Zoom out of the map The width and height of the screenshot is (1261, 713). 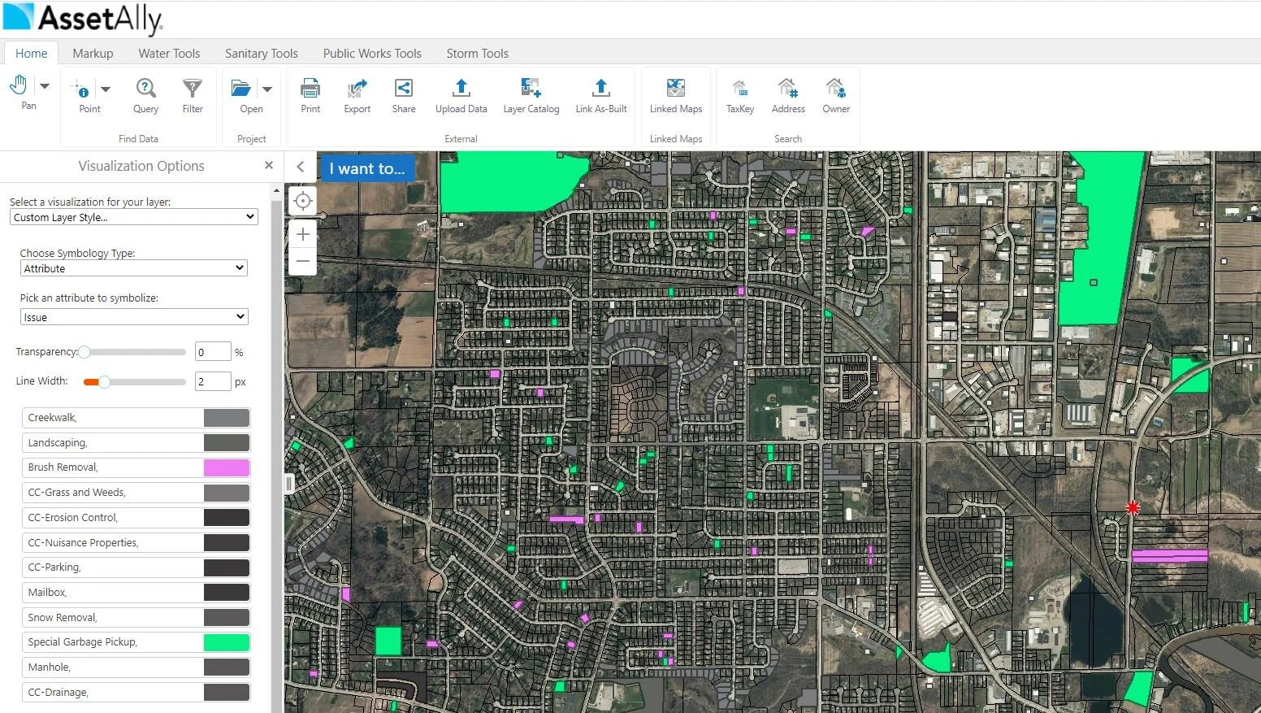tap(303, 262)
